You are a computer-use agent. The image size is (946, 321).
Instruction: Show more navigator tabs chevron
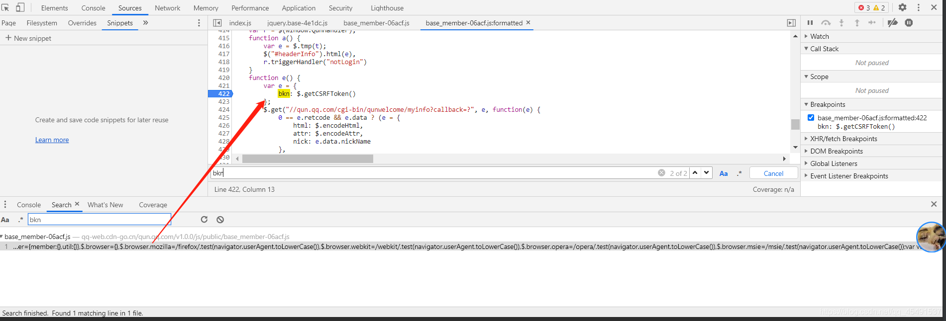tap(146, 22)
